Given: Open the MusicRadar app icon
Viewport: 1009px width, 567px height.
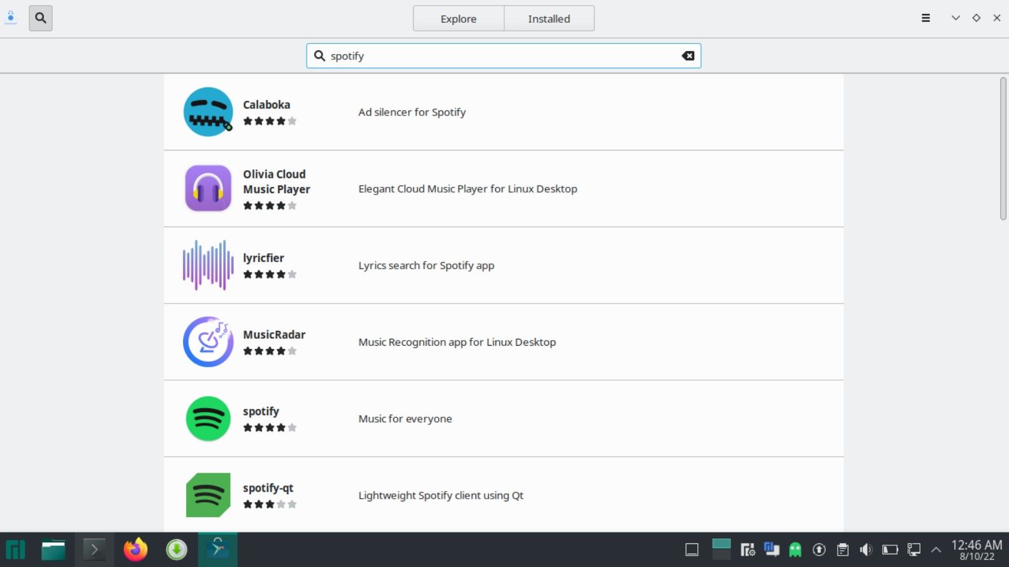Looking at the screenshot, I should (x=208, y=341).
